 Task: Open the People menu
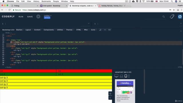point(56,1)
